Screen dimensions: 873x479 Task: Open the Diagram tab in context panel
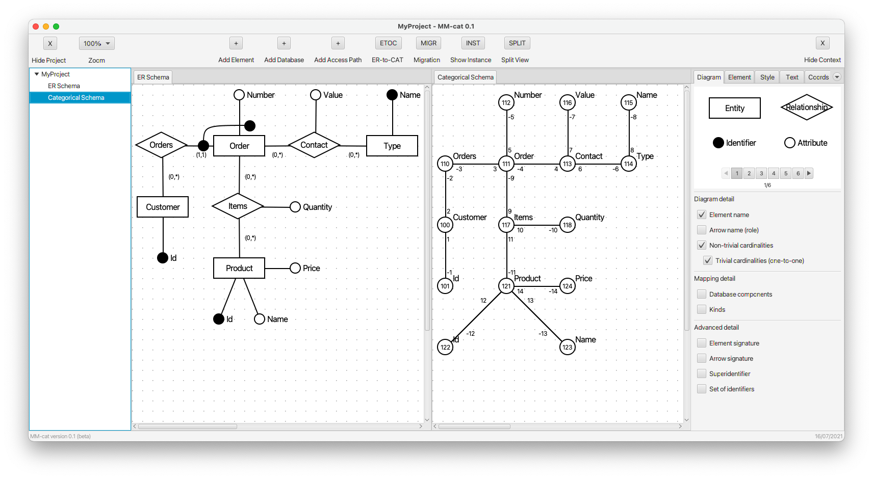click(709, 77)
